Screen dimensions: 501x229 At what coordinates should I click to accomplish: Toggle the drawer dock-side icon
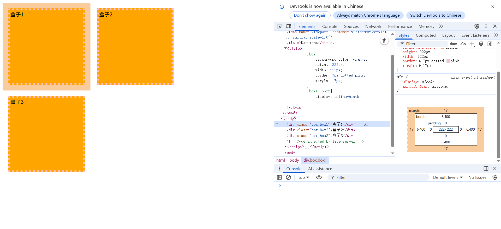click(486, 169)
